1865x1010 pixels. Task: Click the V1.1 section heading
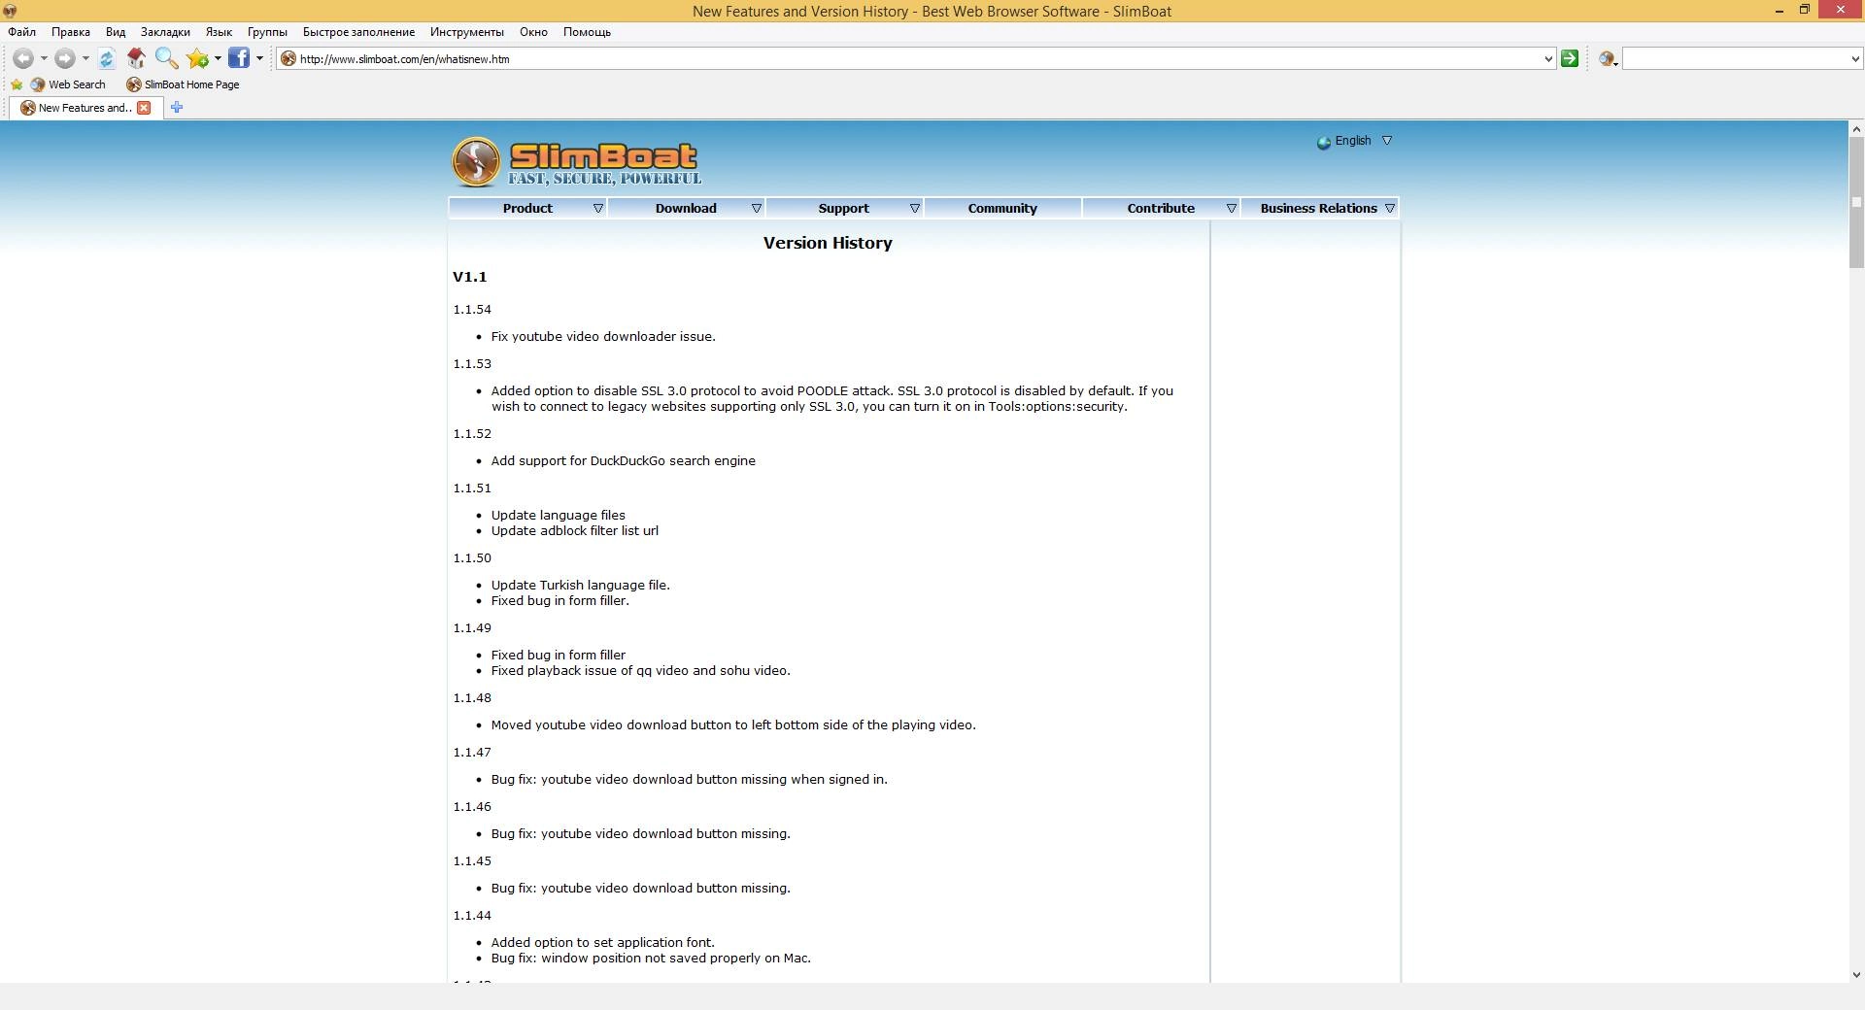[x=469, y=277]
